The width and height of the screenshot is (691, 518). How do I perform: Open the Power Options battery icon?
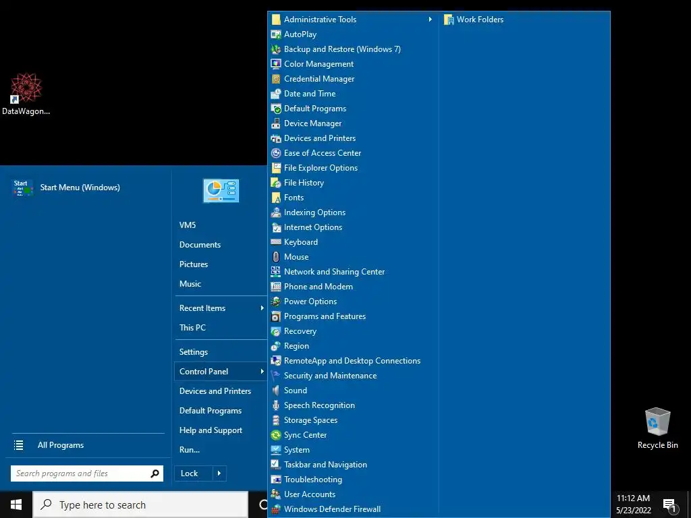(276, 301)
